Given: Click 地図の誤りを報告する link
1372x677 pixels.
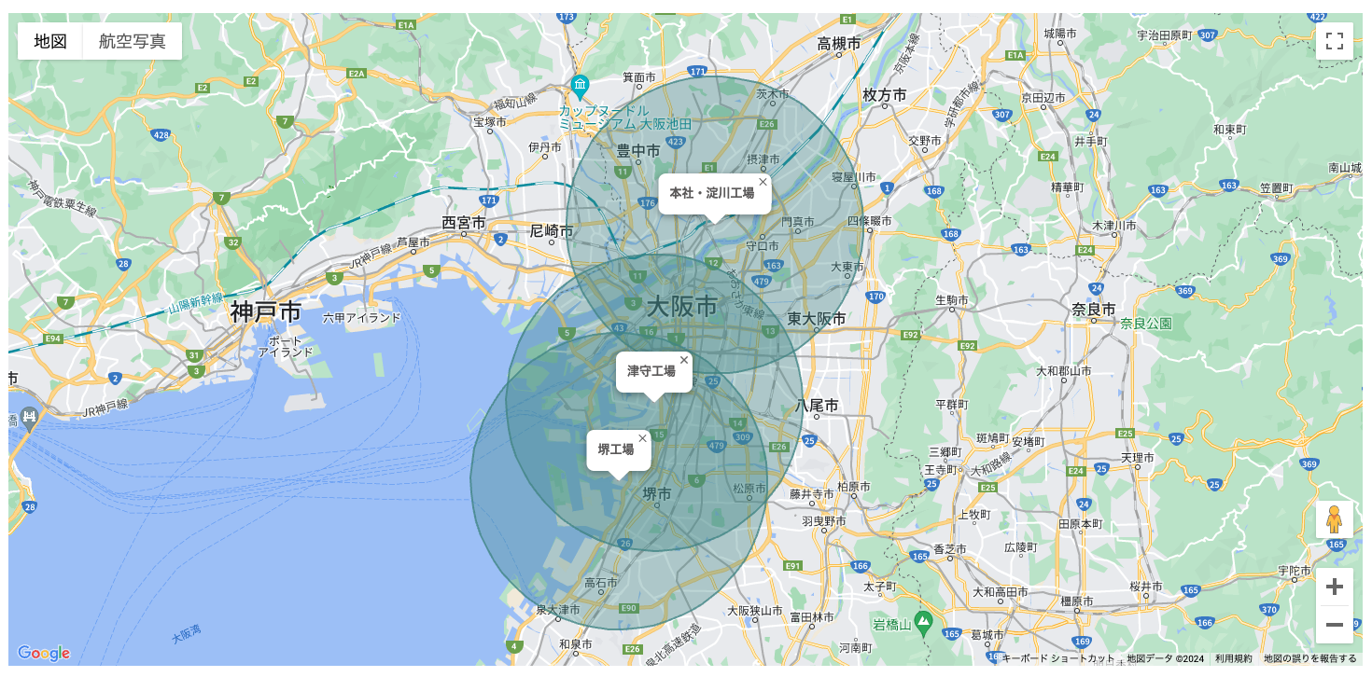Looking at the screenshot, I should click(x=1310, y=658).
